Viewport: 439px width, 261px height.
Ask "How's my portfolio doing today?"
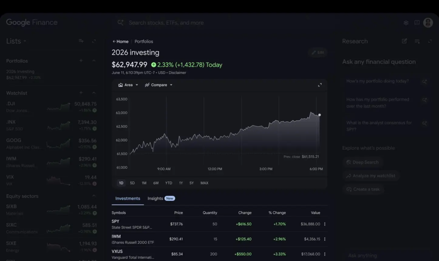(387, 81)
